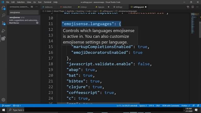The height and width of the screenshot is (113, 201).
Task: Change indentation via Spaces: 2
Action: coord(143,106)
